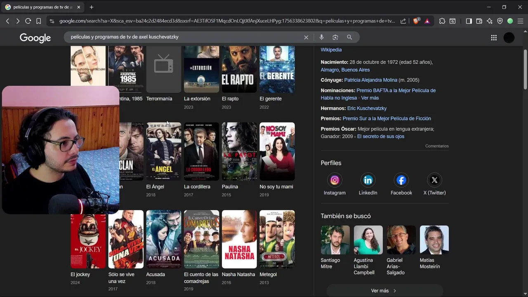The width and height of the screenshot is (528, 297).
Task: Toggle the browser sidebar panel icon
Action: click(469, 21)
